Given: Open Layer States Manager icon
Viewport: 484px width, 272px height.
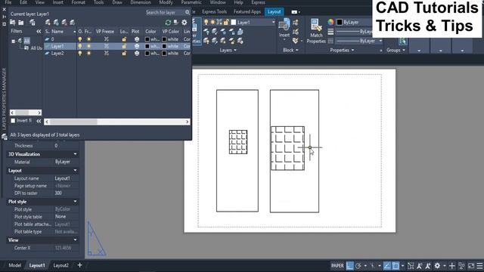Looking at the screenshot, I should [32, 23].
